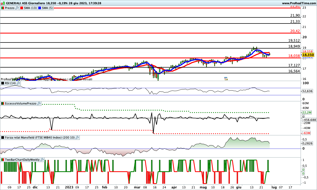Select the Forza relat Mansfield panel label
This screenshot has height=190, width=317.
point(40,137)
